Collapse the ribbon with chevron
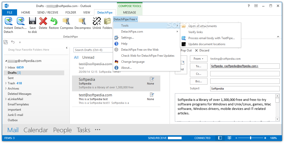Image resolution: width=284 pixels, height=143 pixels. tap(278, 37)
